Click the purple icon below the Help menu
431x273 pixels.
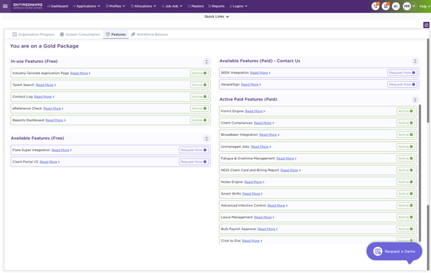pos(426,25)
